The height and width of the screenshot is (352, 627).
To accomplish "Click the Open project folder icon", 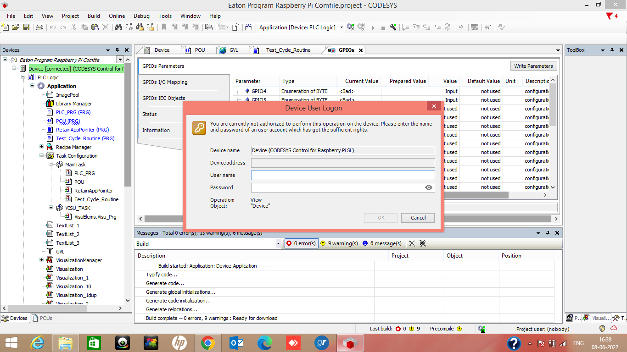I will pyautogui.click(x=16, y=27).
